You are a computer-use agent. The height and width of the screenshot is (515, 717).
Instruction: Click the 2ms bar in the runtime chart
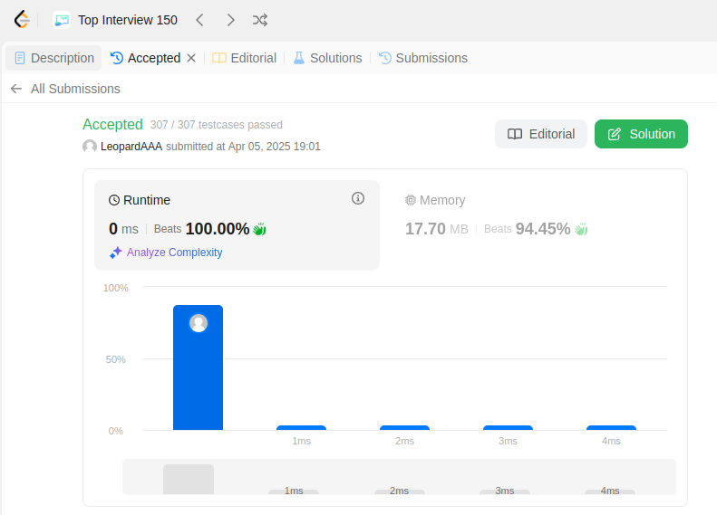click(404, 428)
